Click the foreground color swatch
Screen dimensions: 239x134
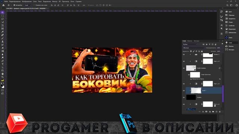pos(1,86)
